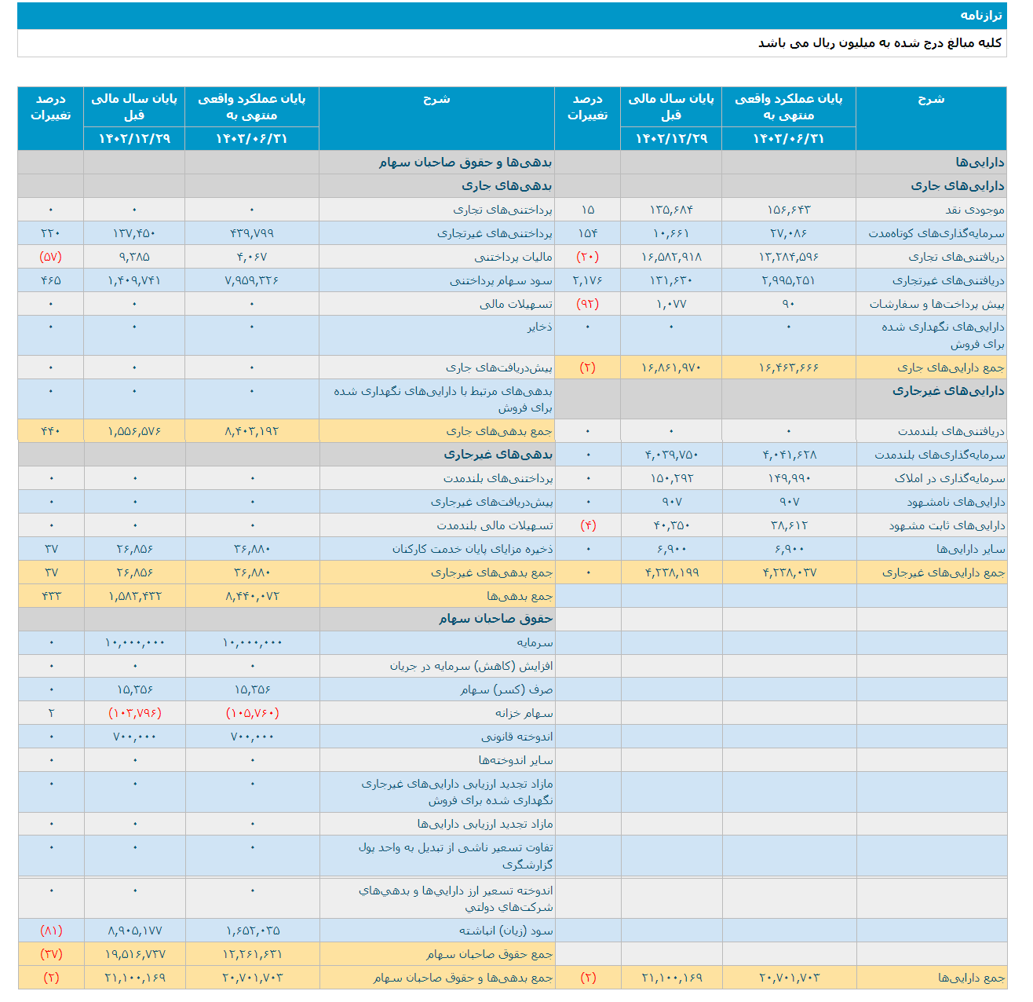The height and width of the screenshot is (1002, 1033).
Task: Select the مالیات پرداختنی row label
Action: 513,257
